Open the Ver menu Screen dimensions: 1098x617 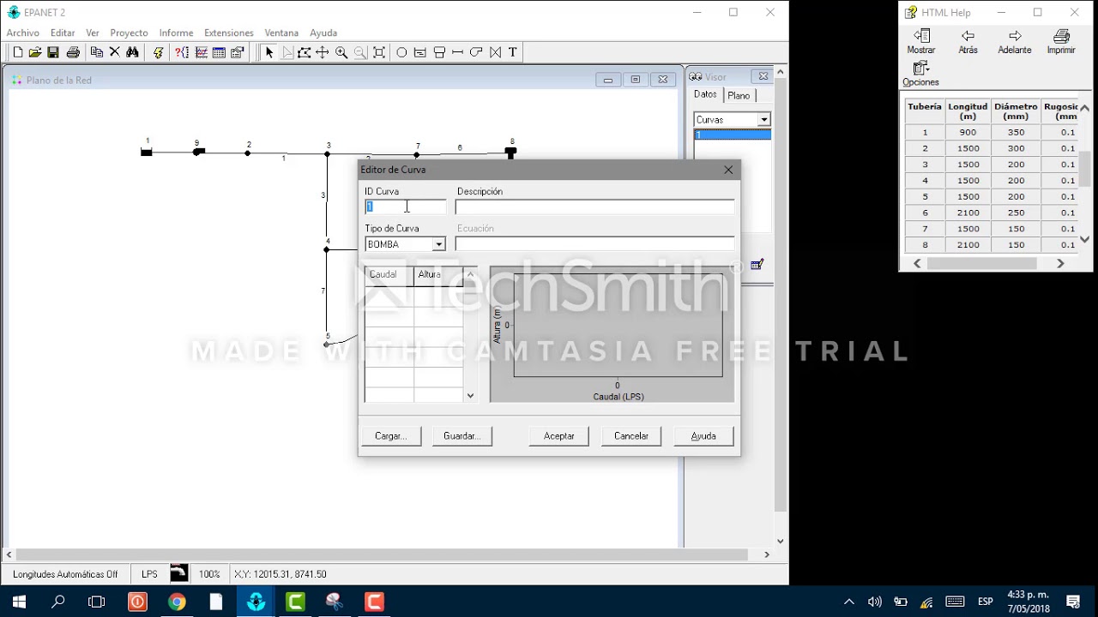(x=93, y=33)
